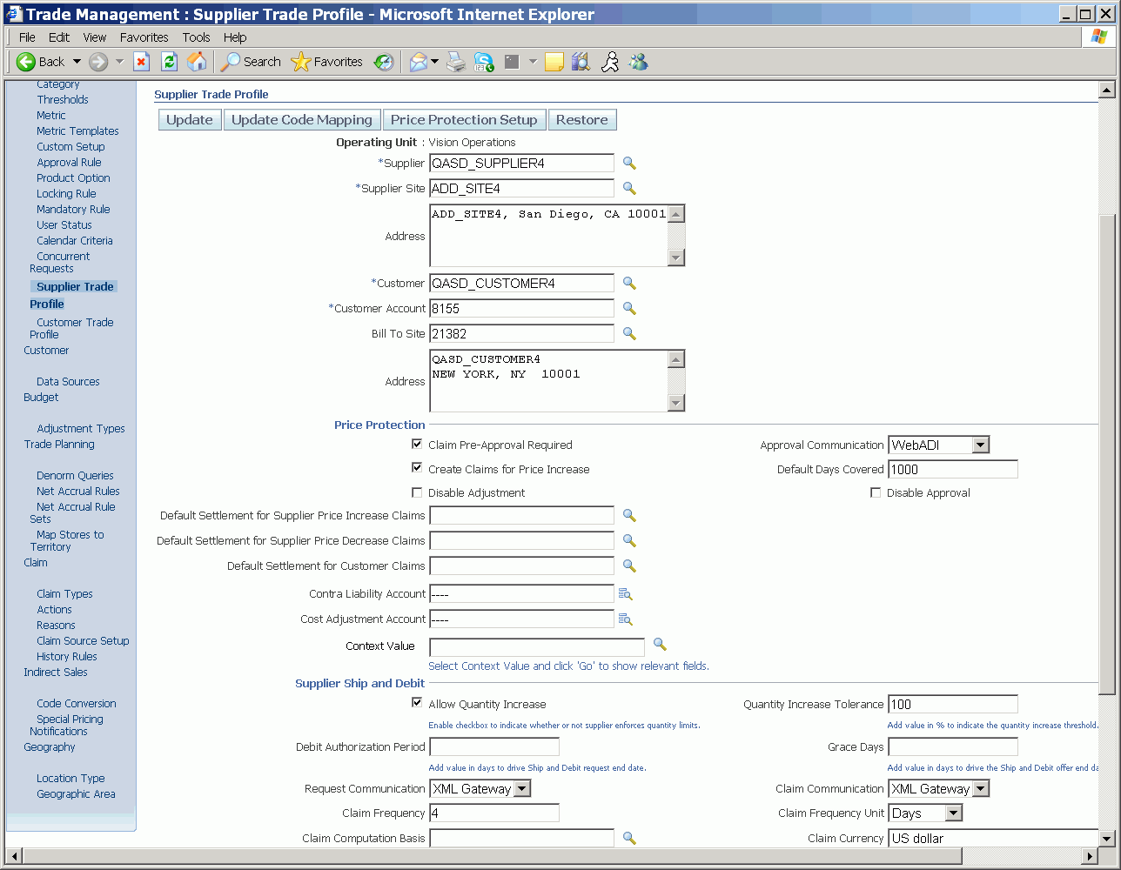This screenshot has height=870, width=1121.
Task: Print the page with the printer icon
Action: (x=456, y=62)
